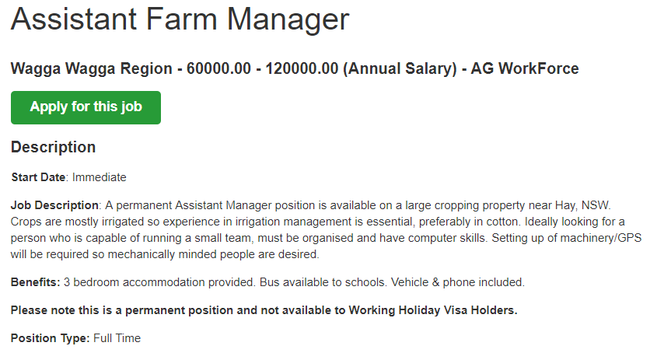The height and width of the screenshot is (353, 650).
Task: Click the 120000.00 maximum salary figure
Action: coord(299,68)
